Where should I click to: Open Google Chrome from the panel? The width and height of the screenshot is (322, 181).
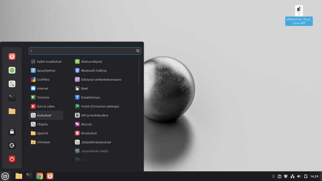pyautogui.click(x=40, y=176)
